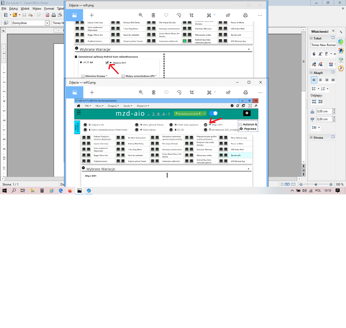Click the print icon in the wifi2.png window

click(x=245, y=92)
